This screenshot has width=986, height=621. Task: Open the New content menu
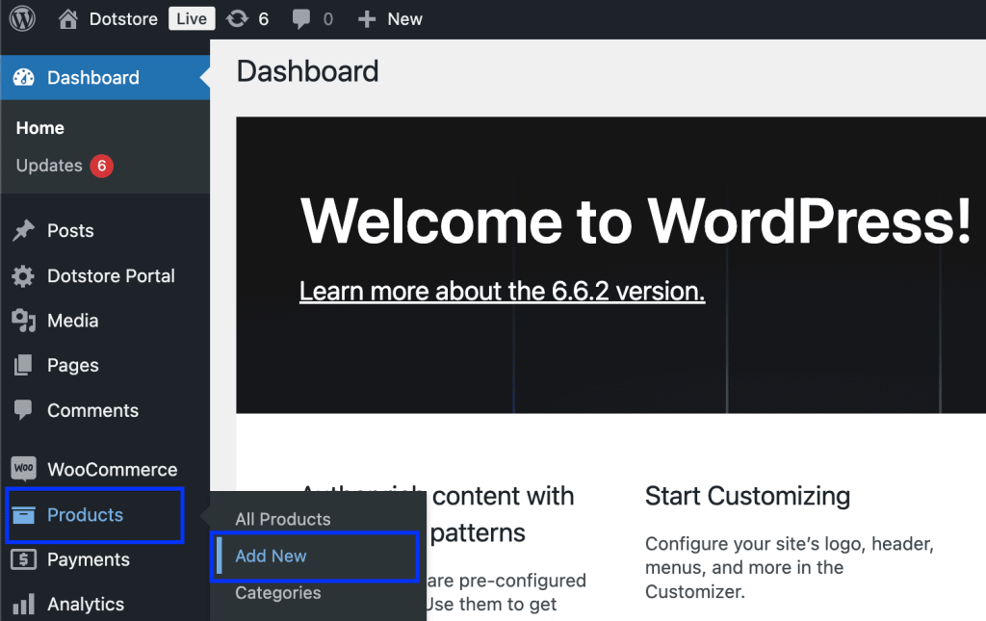(404, 19)
